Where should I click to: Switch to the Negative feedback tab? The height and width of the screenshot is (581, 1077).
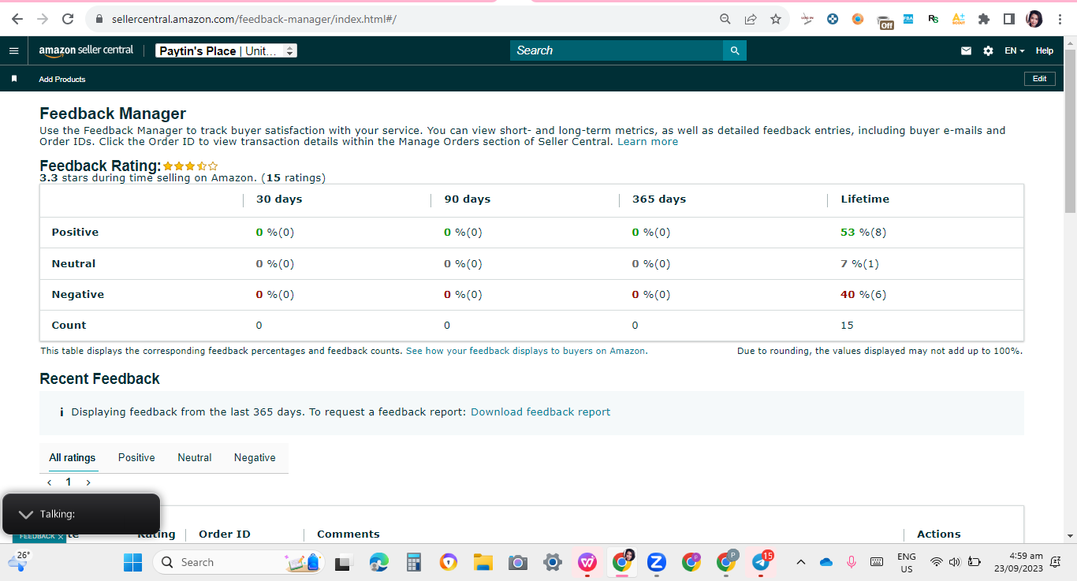coord(255,458)
